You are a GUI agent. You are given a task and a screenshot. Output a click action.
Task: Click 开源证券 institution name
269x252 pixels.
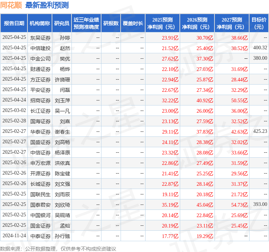click(x=40, y=174)
